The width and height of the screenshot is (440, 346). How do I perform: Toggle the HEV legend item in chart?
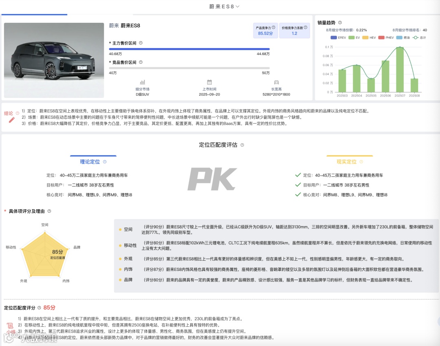pyautogui.click(x=369, y=38)
